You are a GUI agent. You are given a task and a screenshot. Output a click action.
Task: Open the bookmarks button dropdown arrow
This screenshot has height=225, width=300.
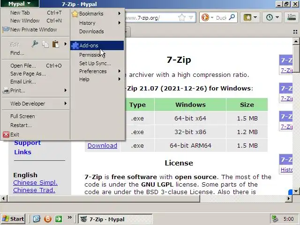[x=255, y=17]
